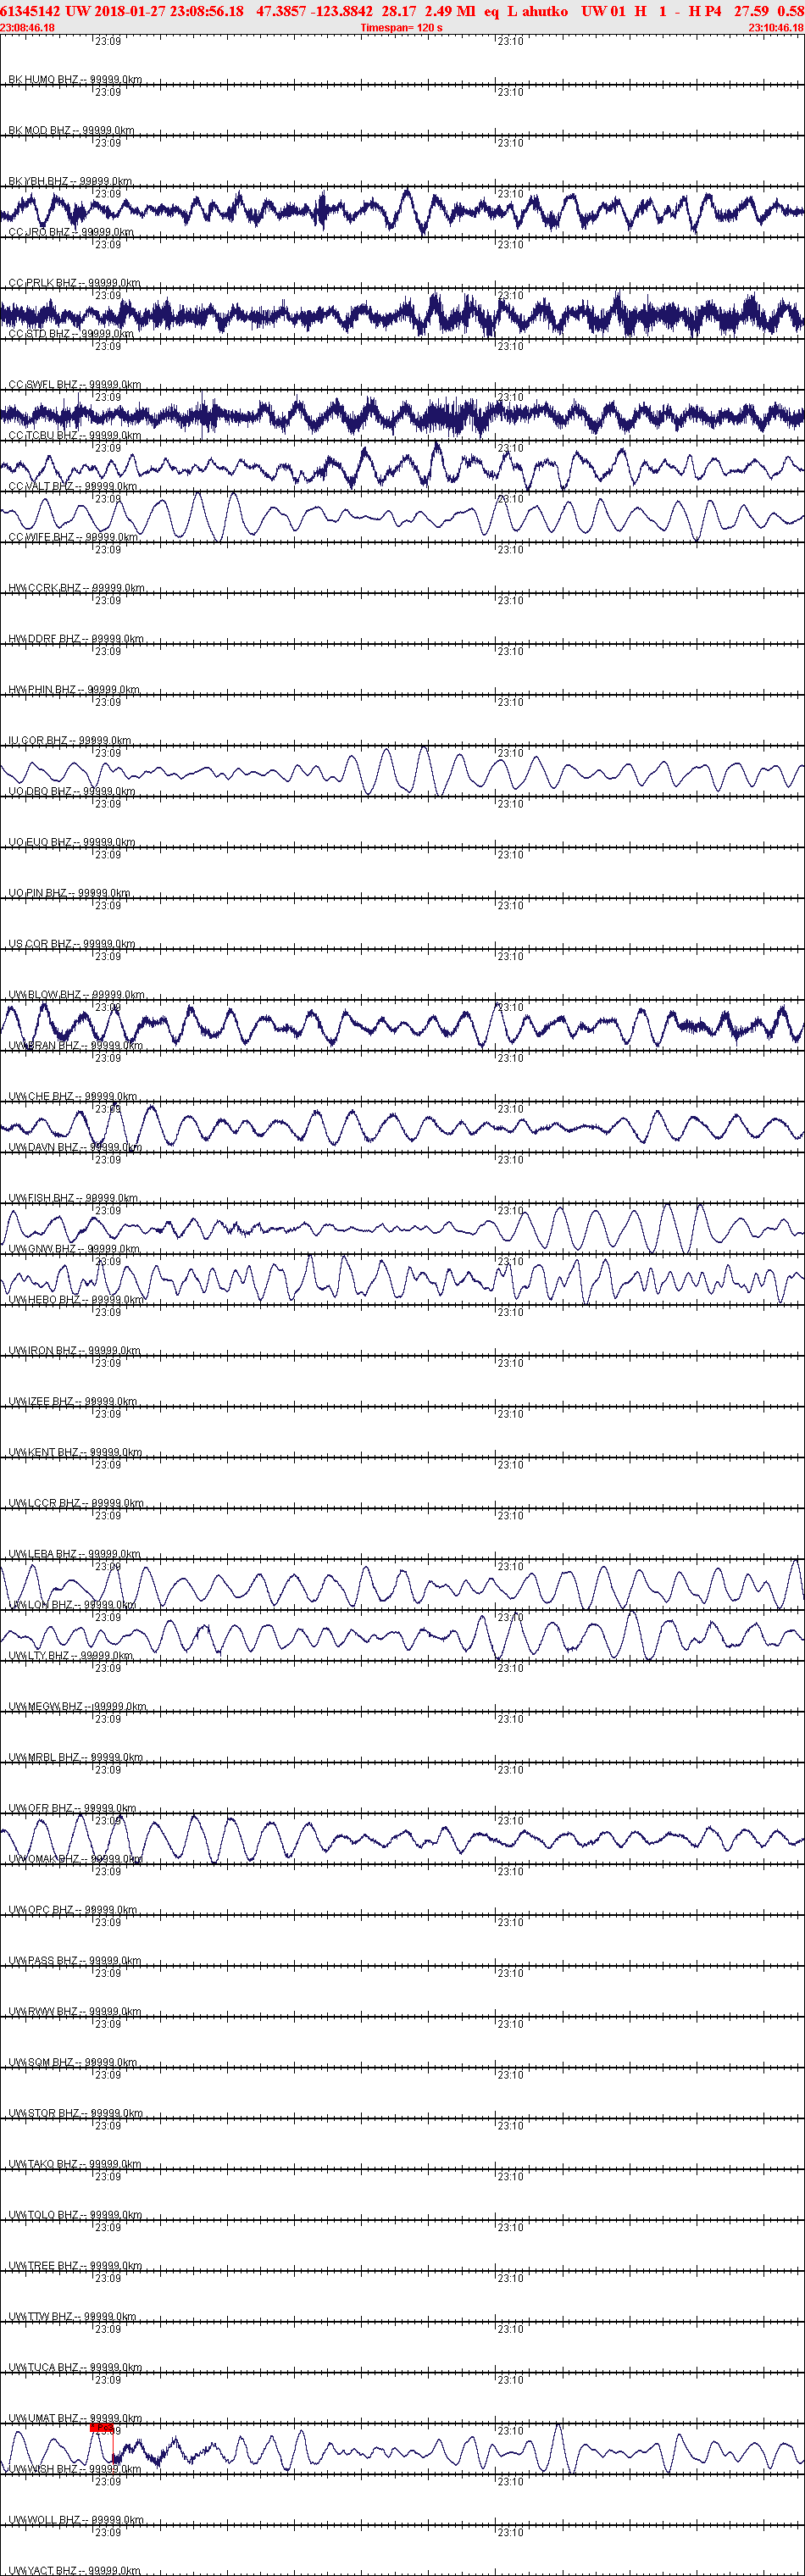Viewport: 805px width, 2576px height.
Task: Select the UW.RWW BHZ station label
Action: click(74, 2012)
